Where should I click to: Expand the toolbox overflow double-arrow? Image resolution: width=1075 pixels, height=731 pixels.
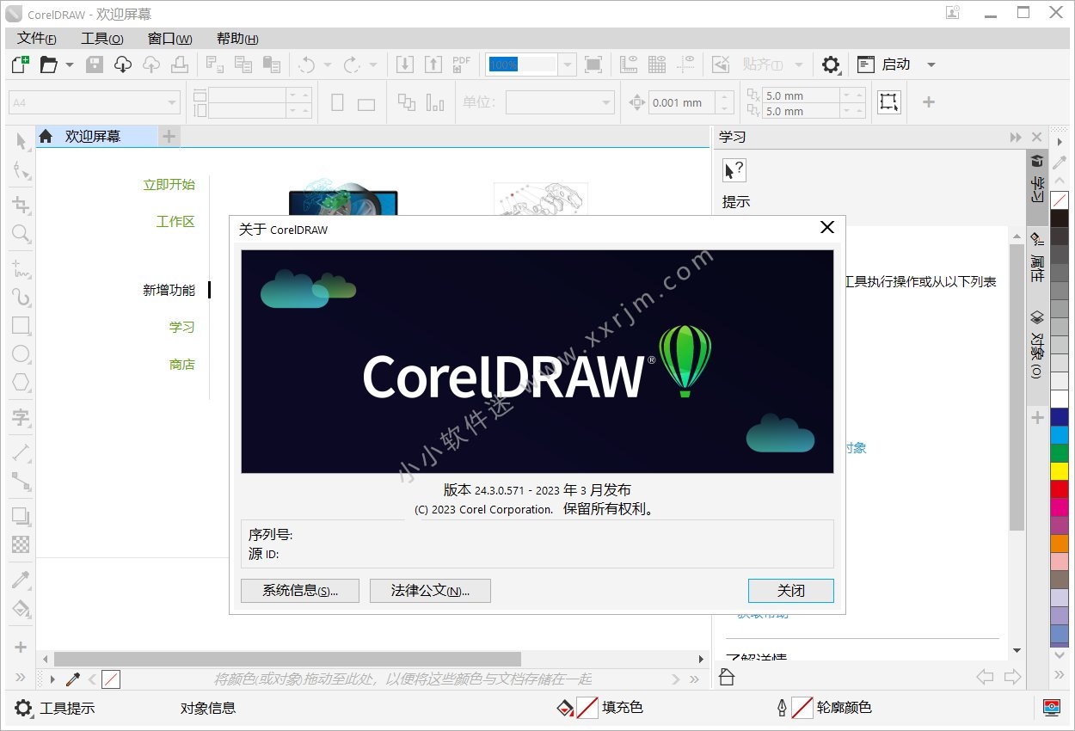pos(21,677)
